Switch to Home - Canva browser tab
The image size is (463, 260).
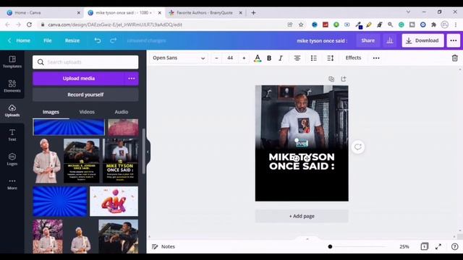pos(43,13)
